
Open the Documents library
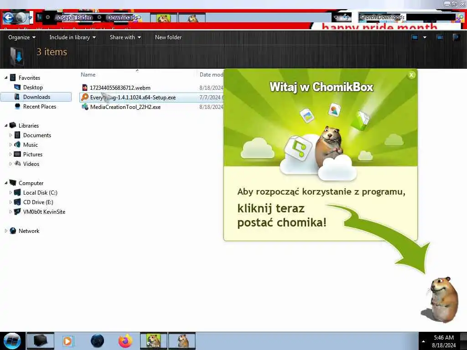(37, 135)
